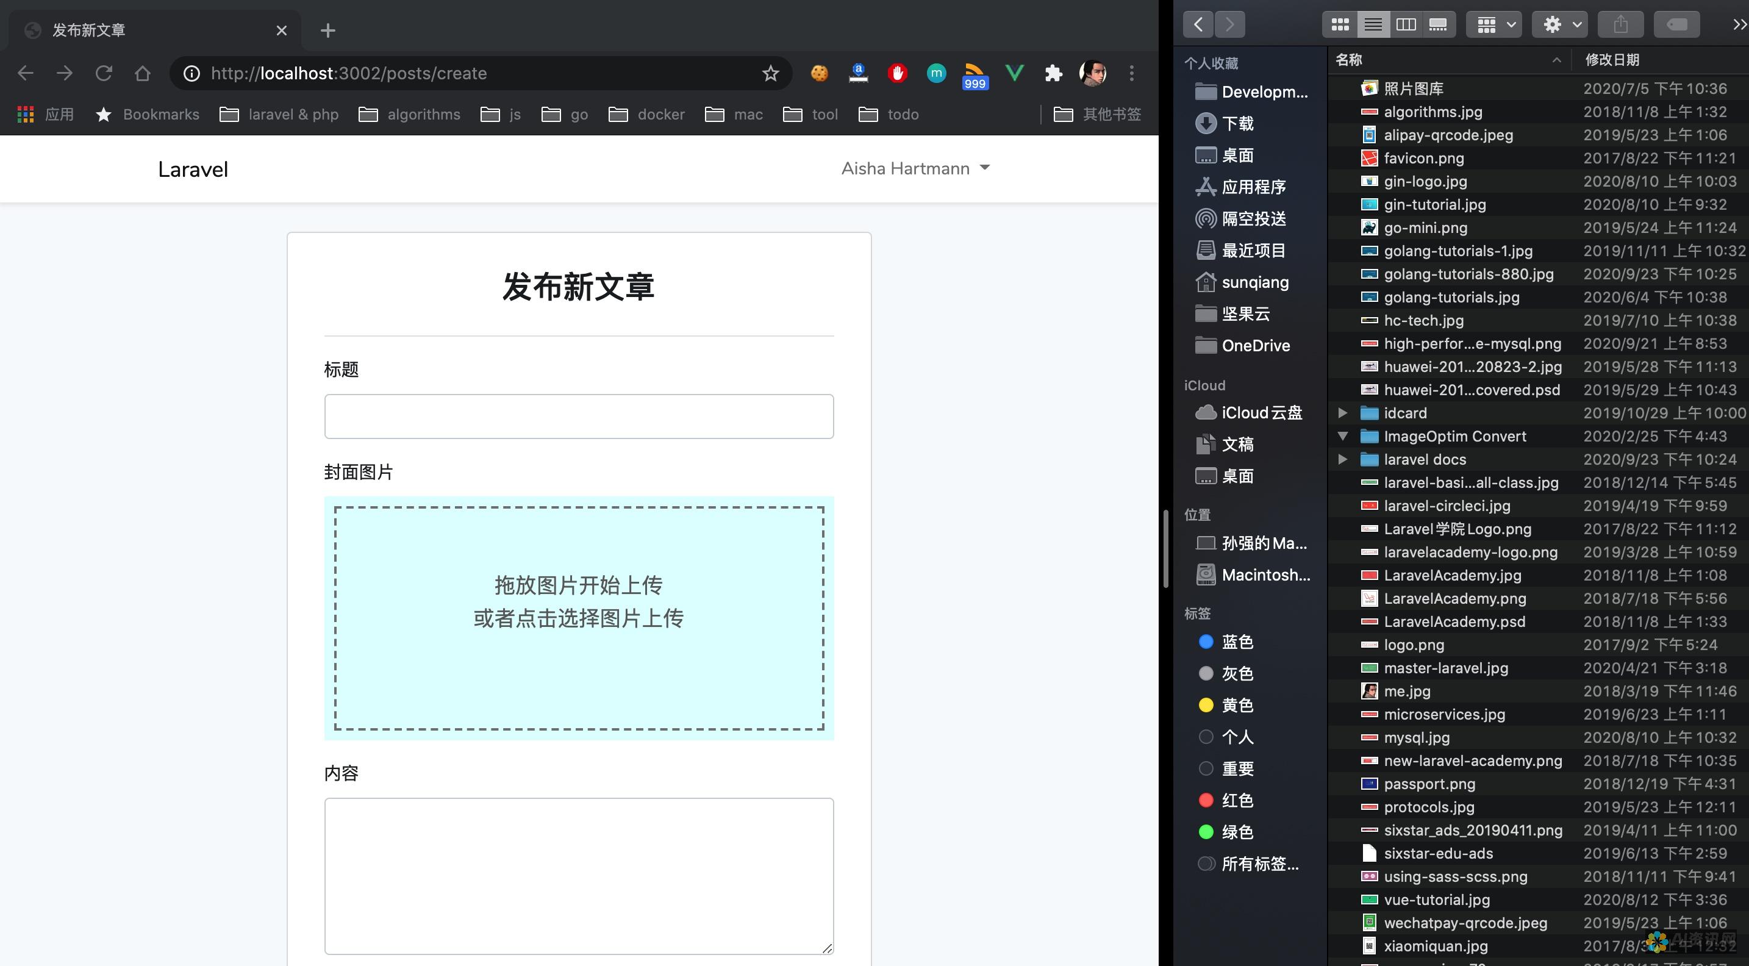Open the Finder column view icon
Screen dimensions: 1749x966
tap(1406, 24)
